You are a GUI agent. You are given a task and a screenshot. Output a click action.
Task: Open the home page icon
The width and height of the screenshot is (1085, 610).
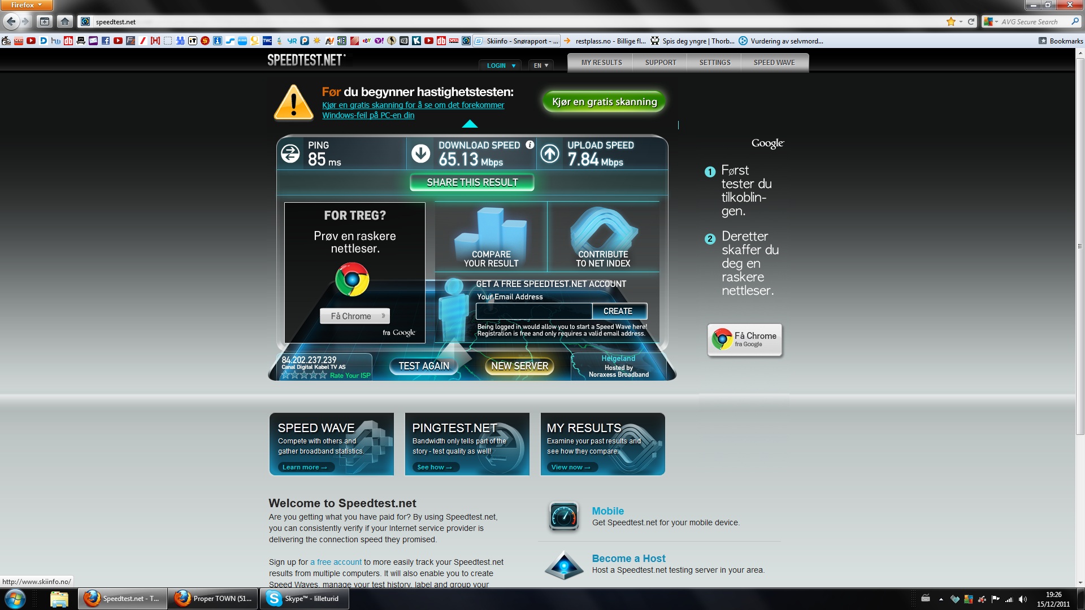click(x=65, y=21)
